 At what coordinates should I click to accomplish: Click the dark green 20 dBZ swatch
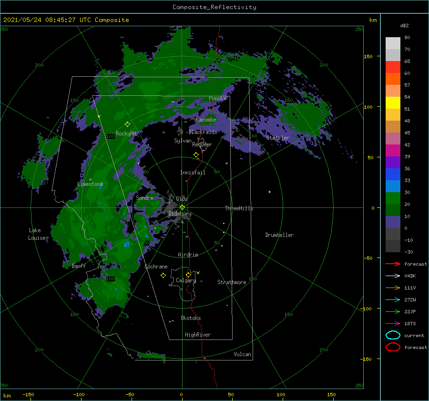(x=393, y=210)
